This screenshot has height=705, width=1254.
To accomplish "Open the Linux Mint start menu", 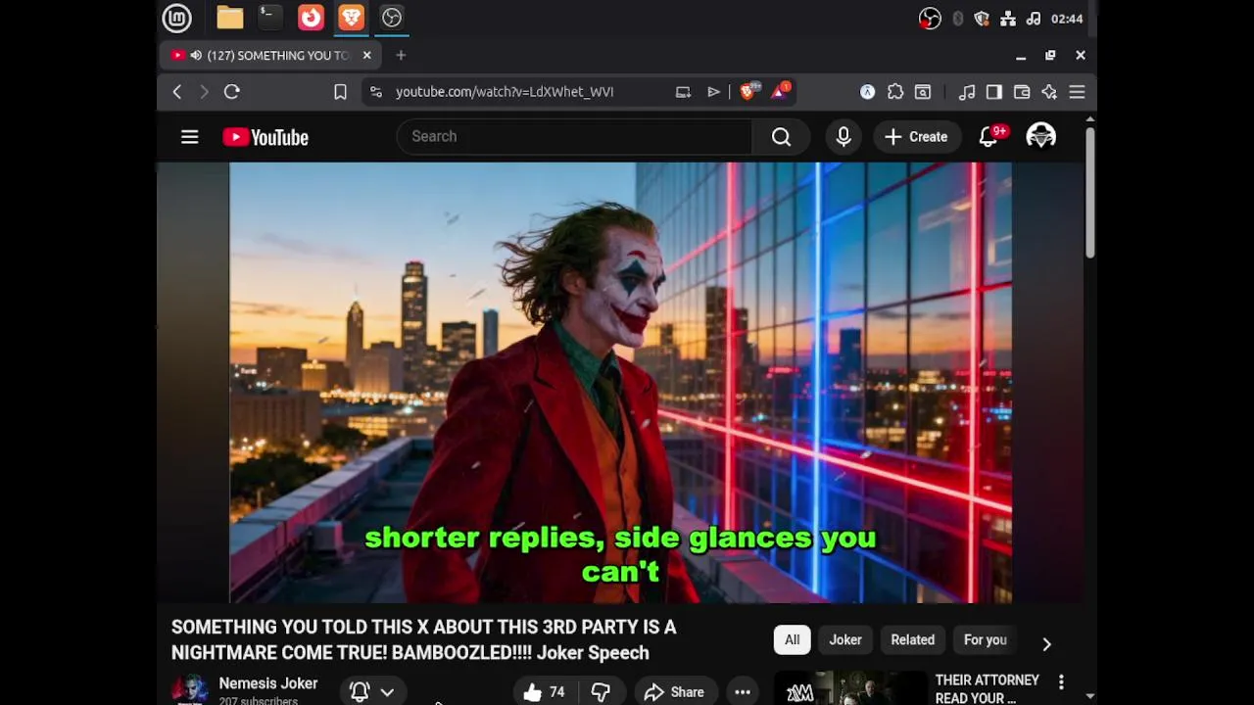I will point(176,18).
